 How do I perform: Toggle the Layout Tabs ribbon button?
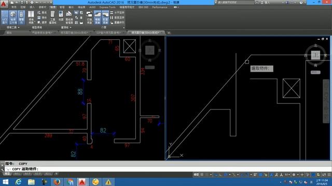[105, 18]
